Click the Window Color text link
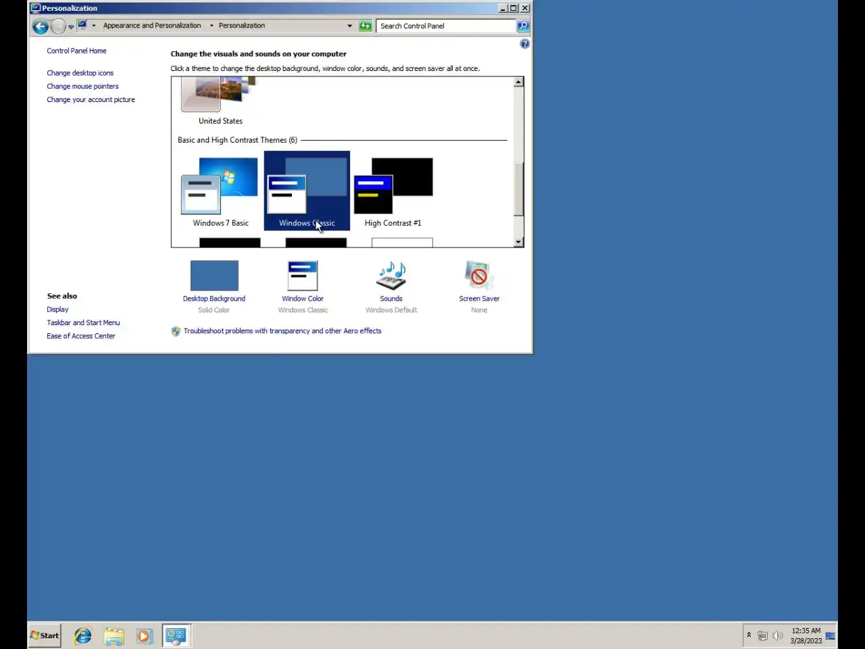This screenshot has height=649, width=865. [x=303, y=299]
